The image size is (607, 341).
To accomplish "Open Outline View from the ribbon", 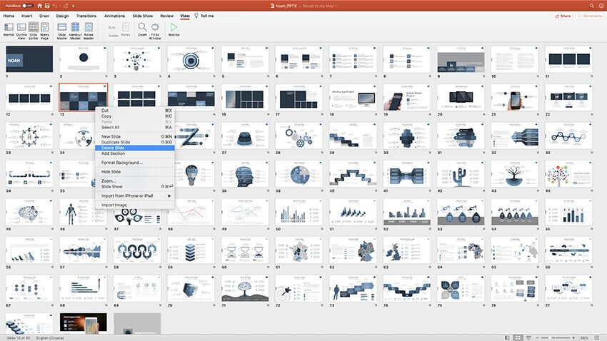I will pos(21,29).
